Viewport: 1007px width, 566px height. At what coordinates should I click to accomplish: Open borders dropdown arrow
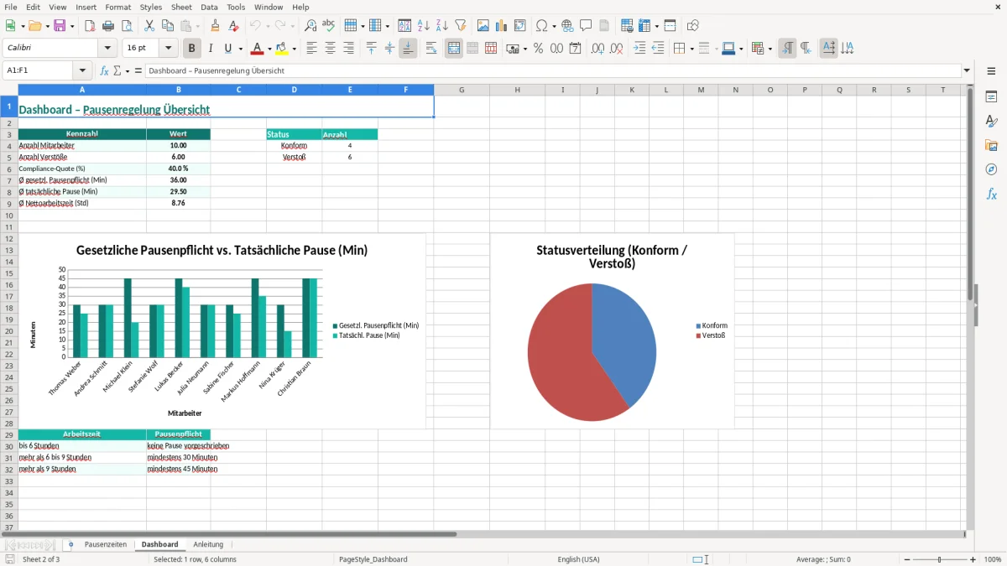tap(691, 49)
